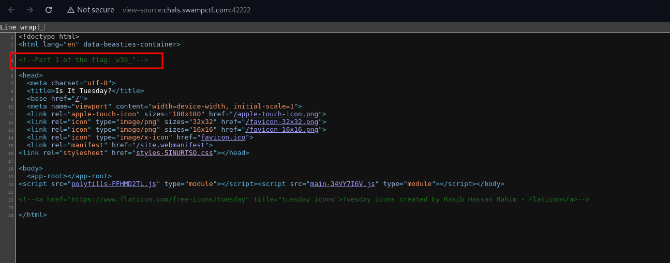Click line number 20 in the gutter
670x263 pixels.
(x=10, y=184)
